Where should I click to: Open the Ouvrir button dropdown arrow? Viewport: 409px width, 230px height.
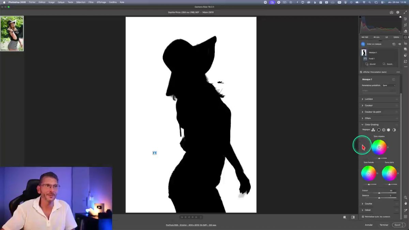pos(404,225)
